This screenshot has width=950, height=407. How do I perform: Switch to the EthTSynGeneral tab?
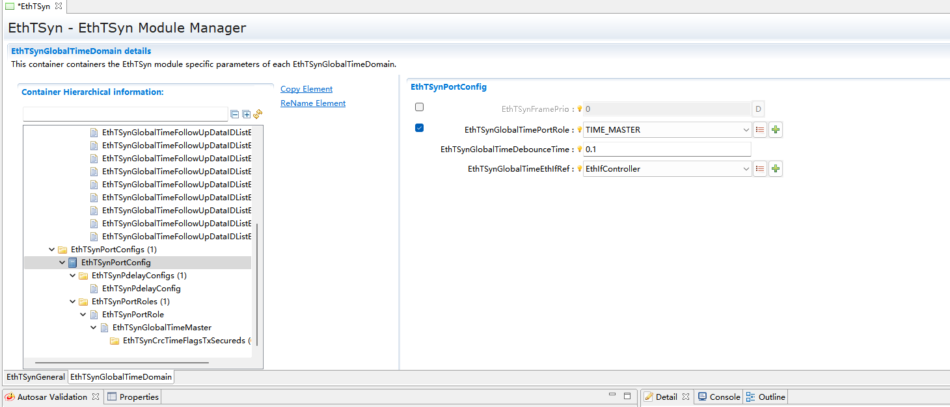coord(36,377)
